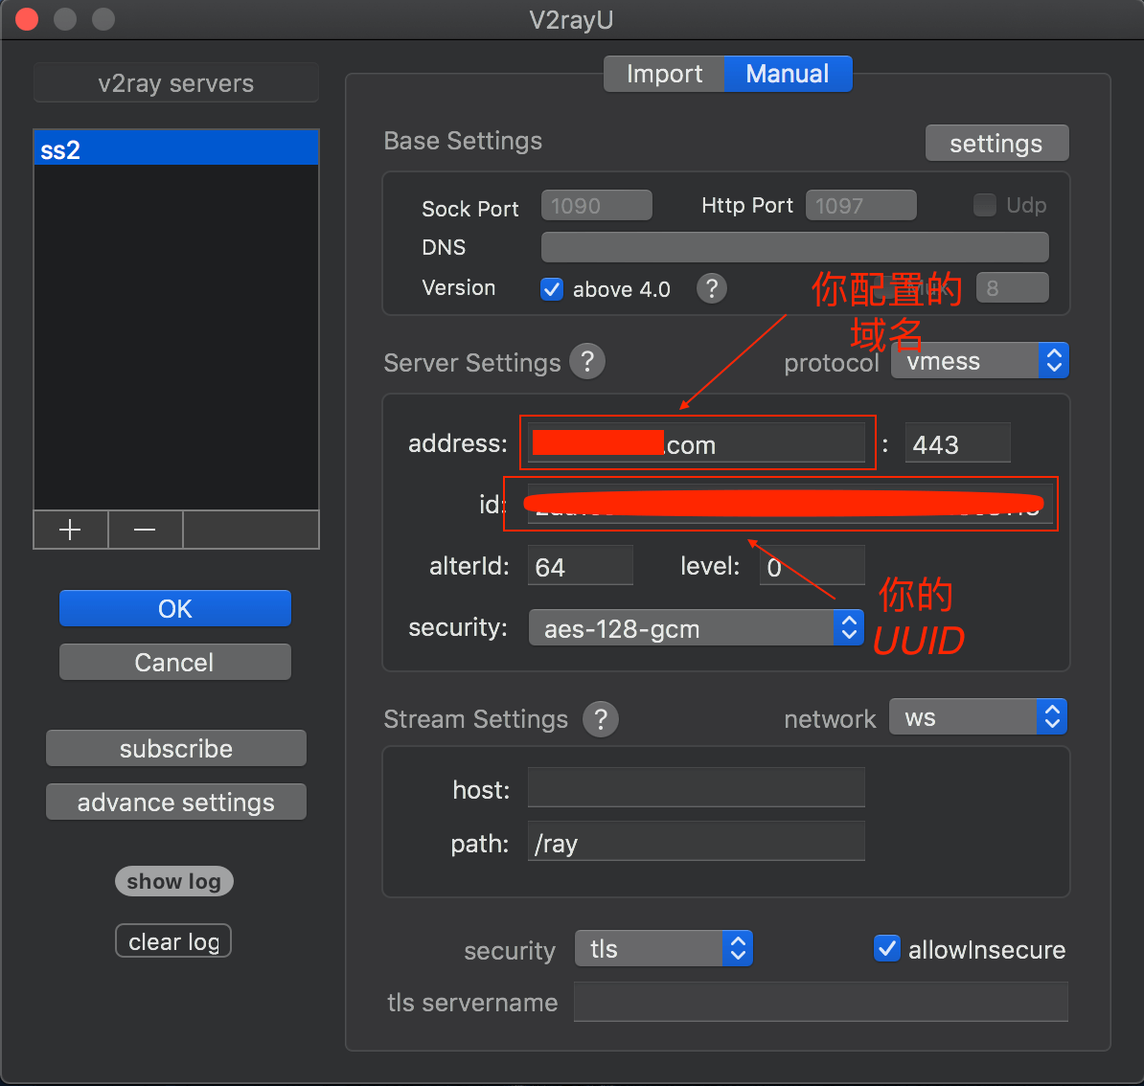This screenshot has width=1144, height=1086.
Task: Open the aes-128-gcm security dropdown
Action: pyautogui.click(x=696, y=628)
